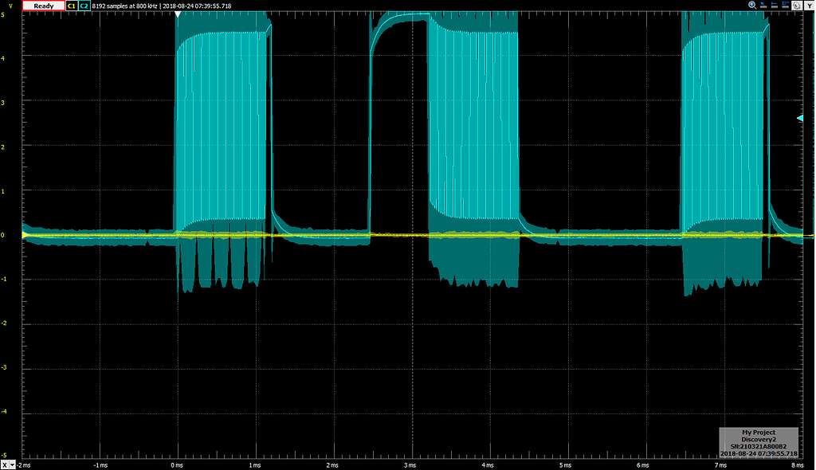The height and width of the screenshot is (470, 816).
Task: Click the serial number SN:210321A8B0B2 text
Action: [757, 448]
